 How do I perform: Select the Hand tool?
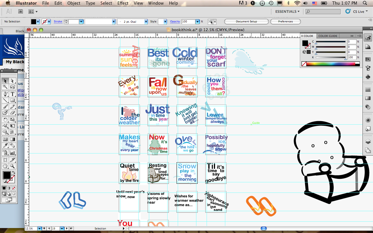[5, 166]
